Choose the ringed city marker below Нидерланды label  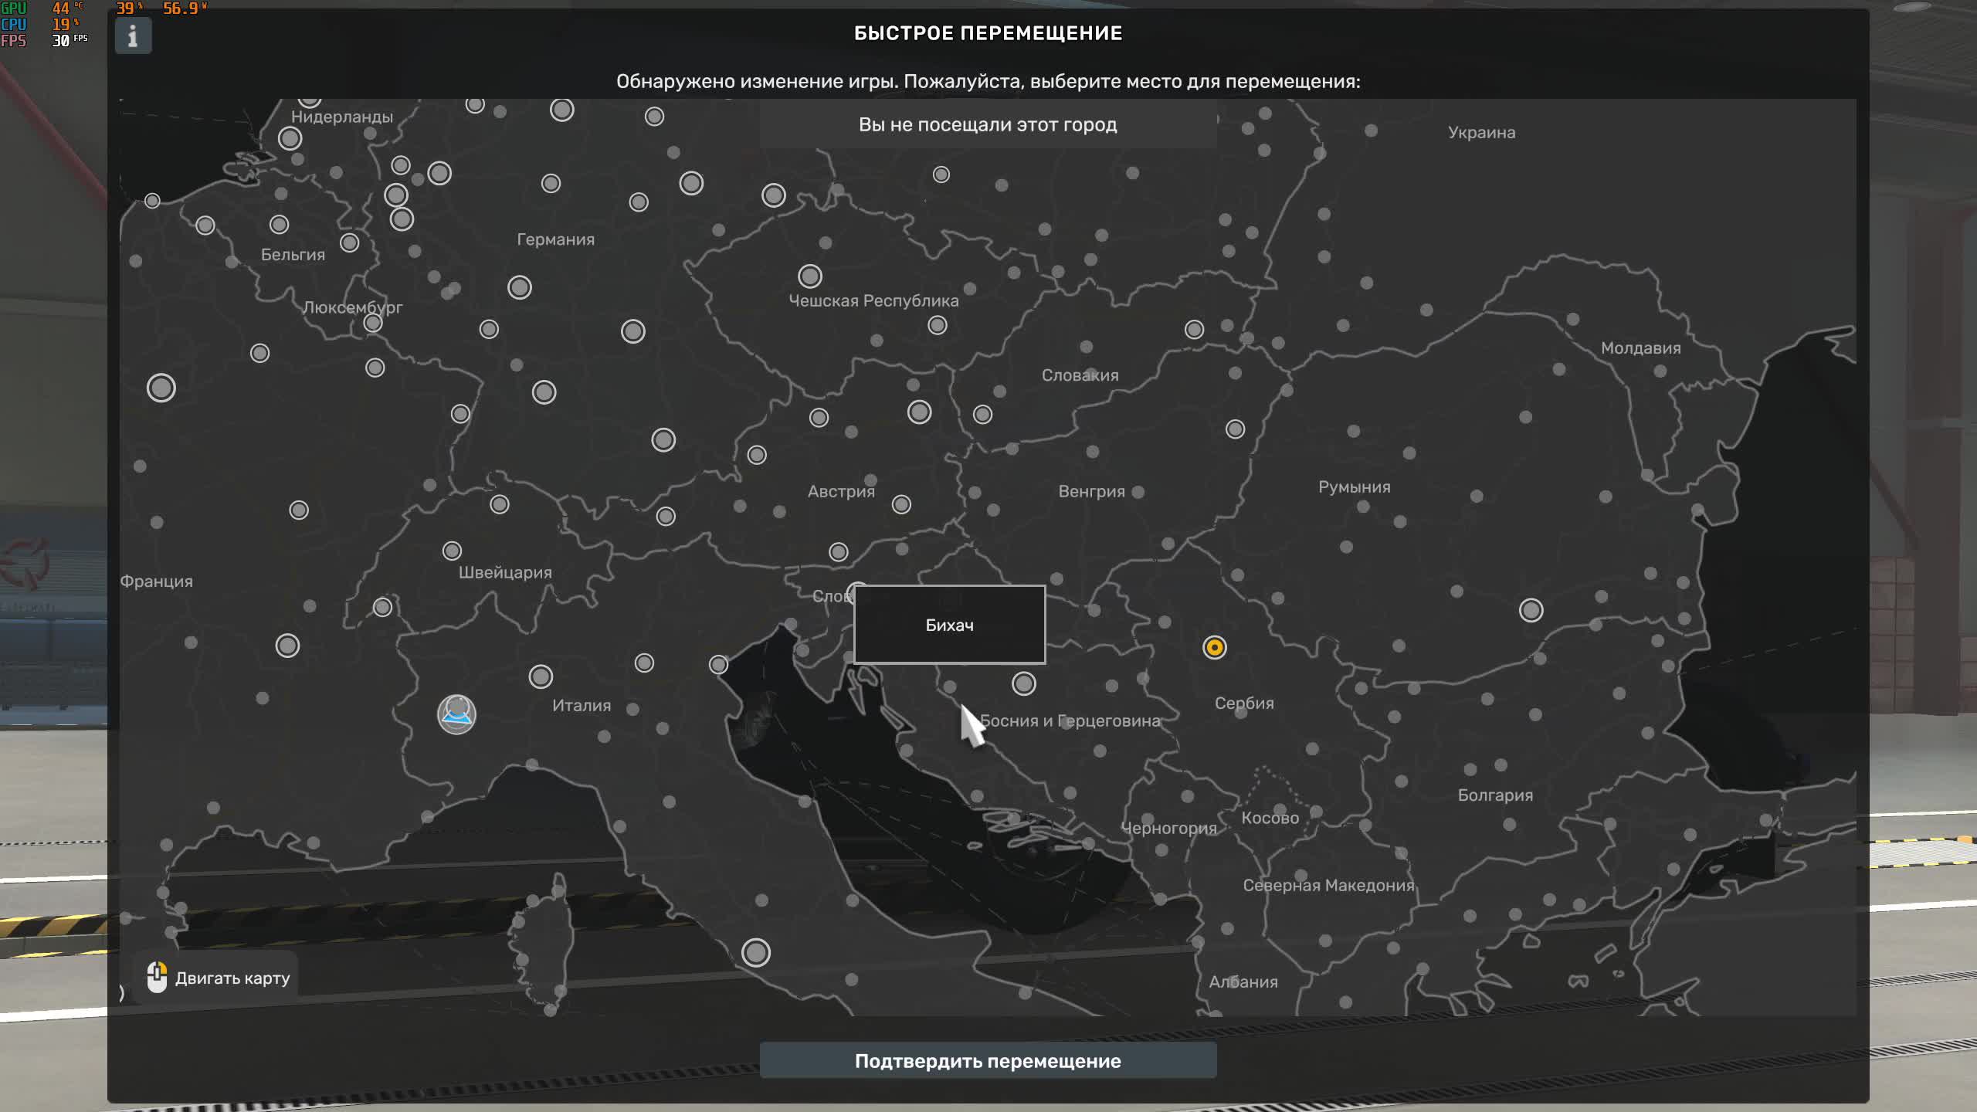[x=290, y=138]
